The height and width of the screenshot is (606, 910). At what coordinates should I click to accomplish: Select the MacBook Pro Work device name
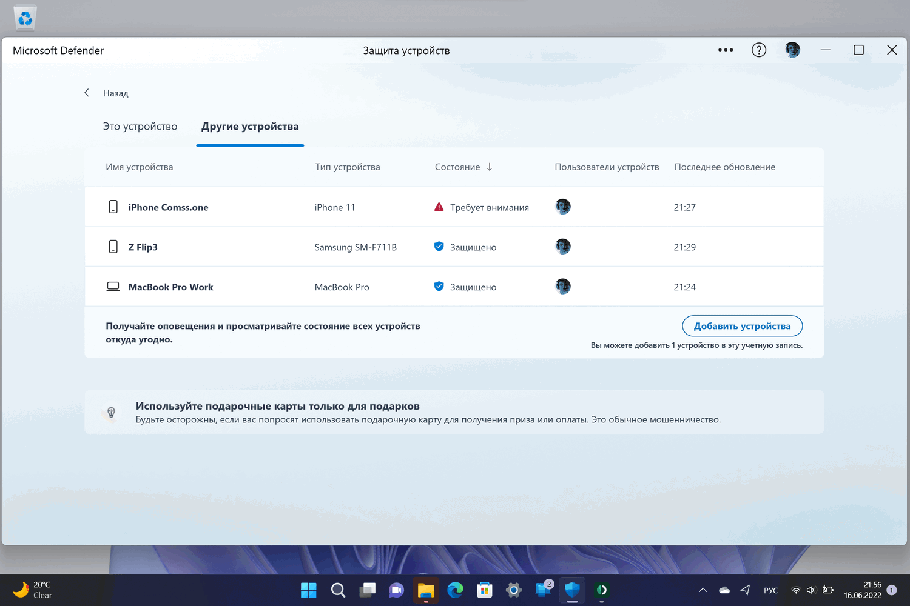(x=170, y=287)
